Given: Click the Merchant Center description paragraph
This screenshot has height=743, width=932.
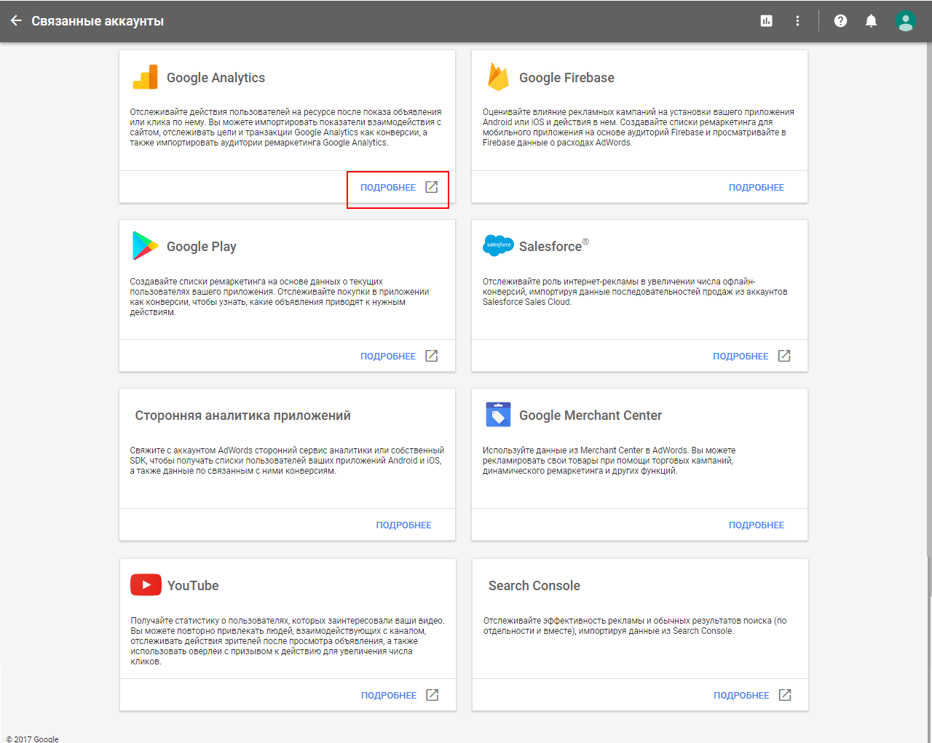Looking at the screenshot, I should (609, 461).
